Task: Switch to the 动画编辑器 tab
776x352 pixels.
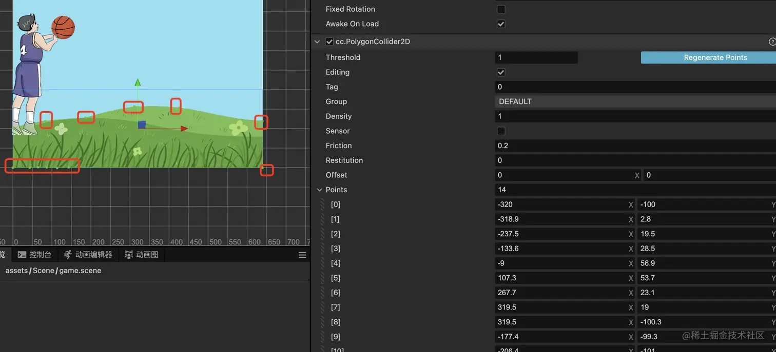Action: click(x=88, y=255)
